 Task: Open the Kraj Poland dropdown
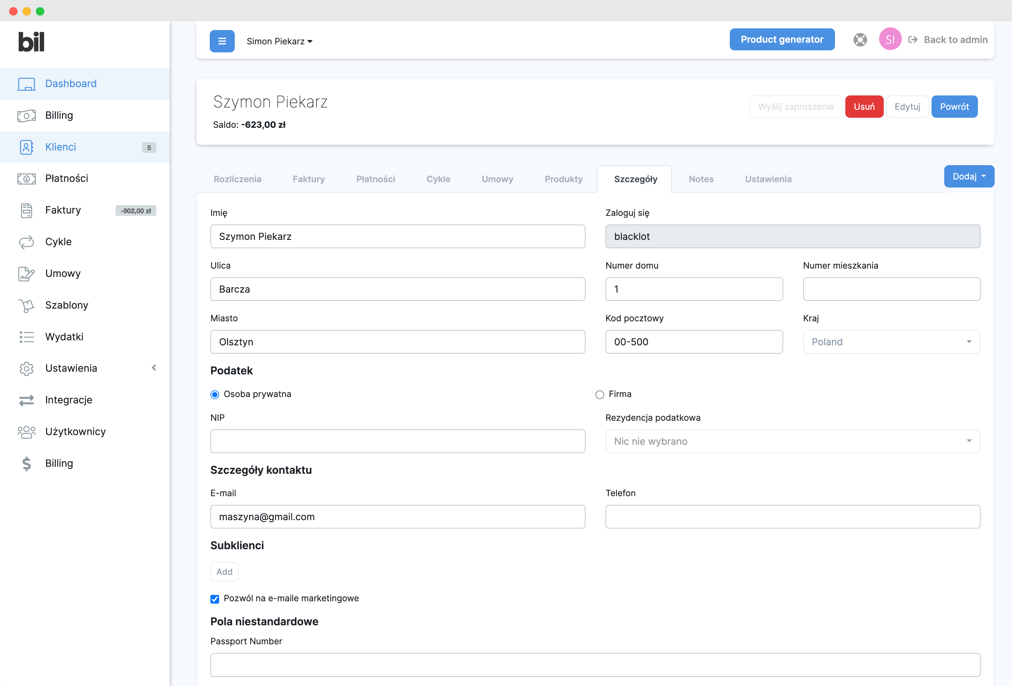(x=891, y=342)
